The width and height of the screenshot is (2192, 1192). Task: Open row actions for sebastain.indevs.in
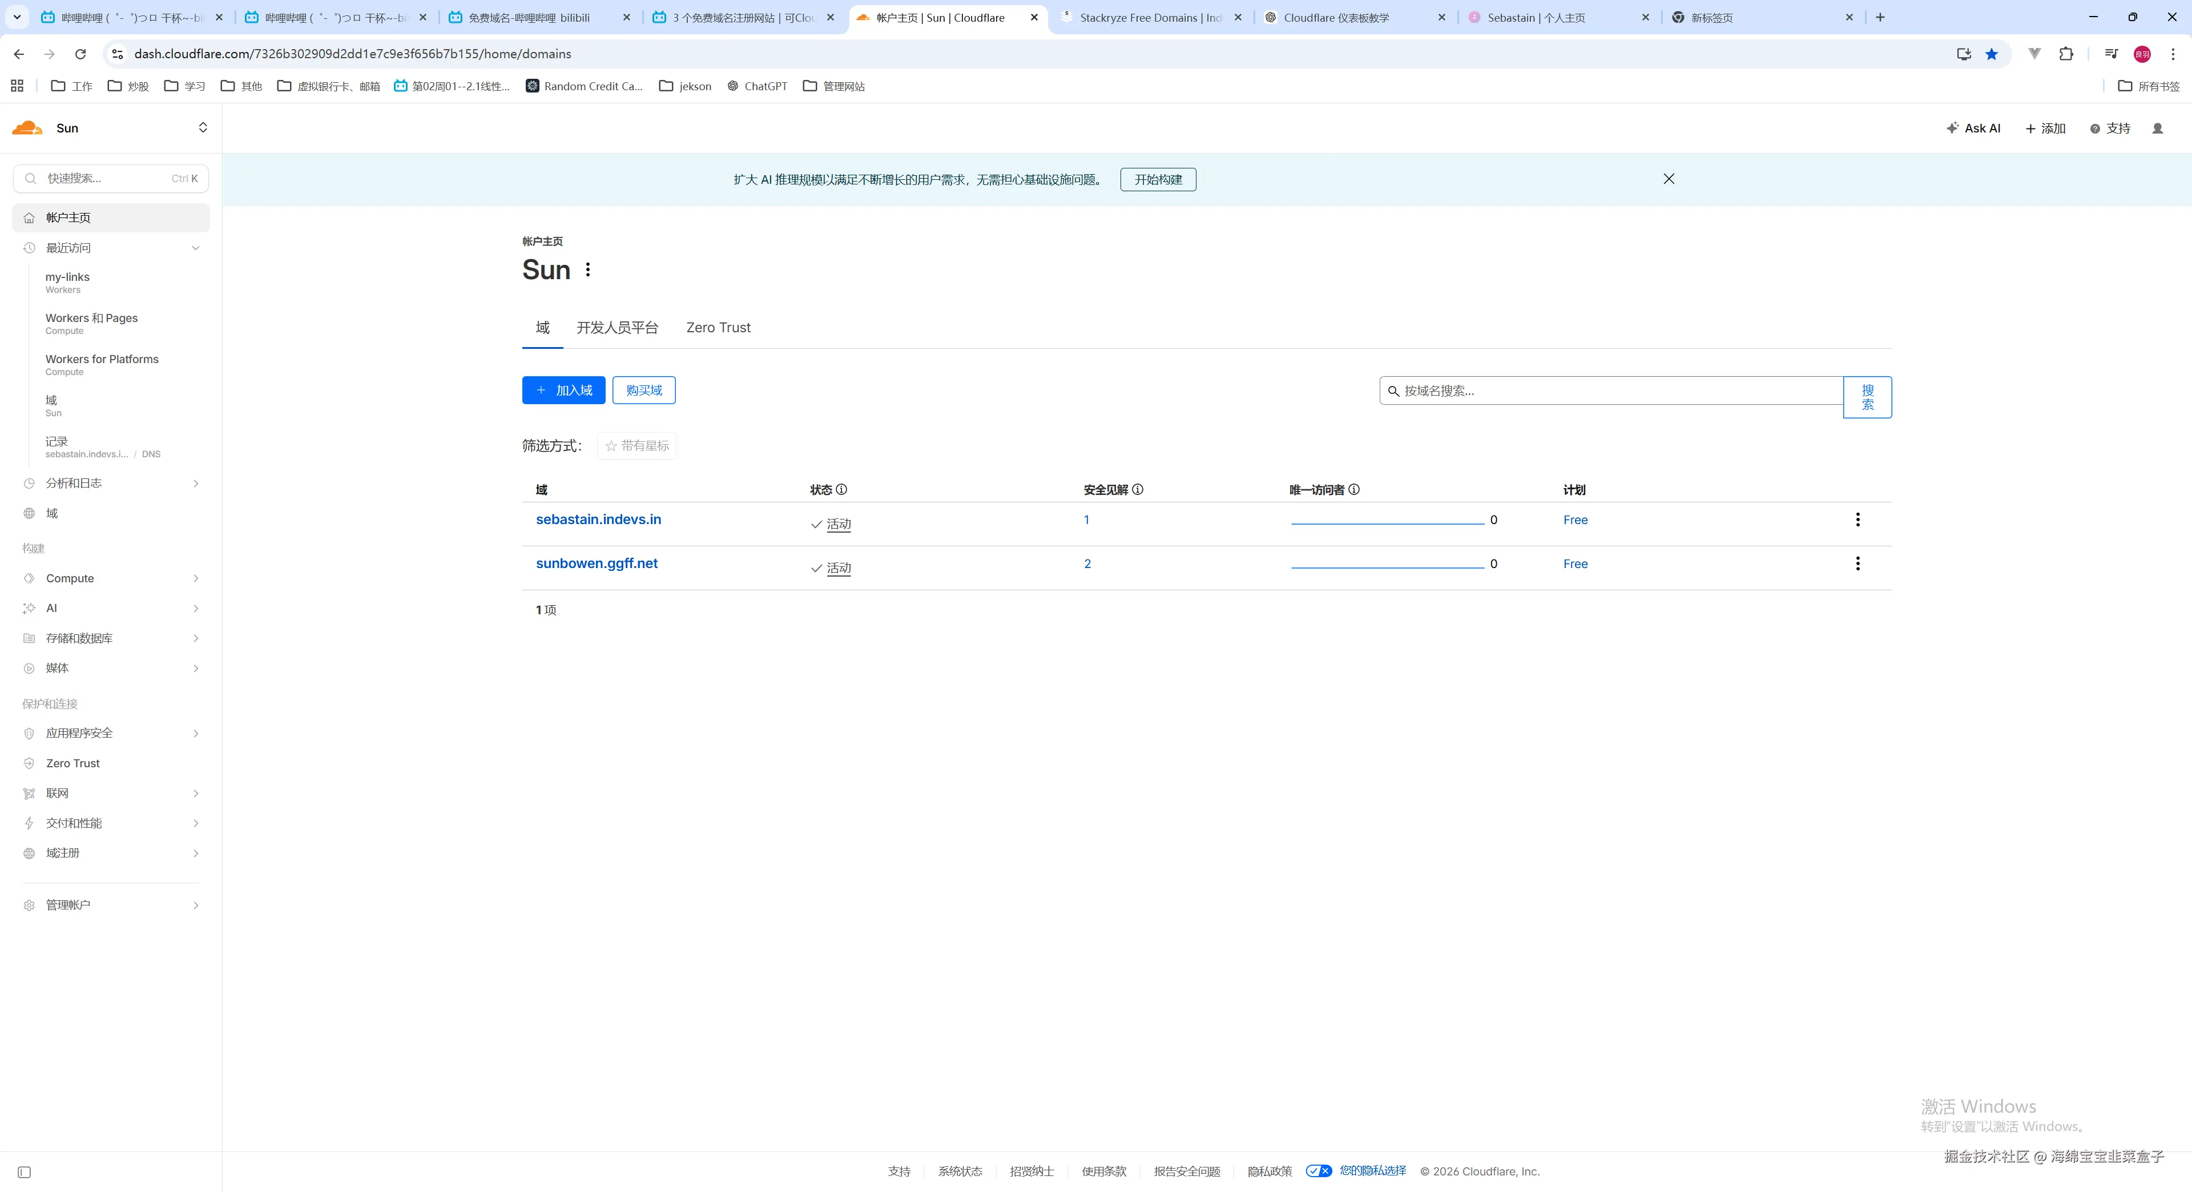(x=1857, y=520)
